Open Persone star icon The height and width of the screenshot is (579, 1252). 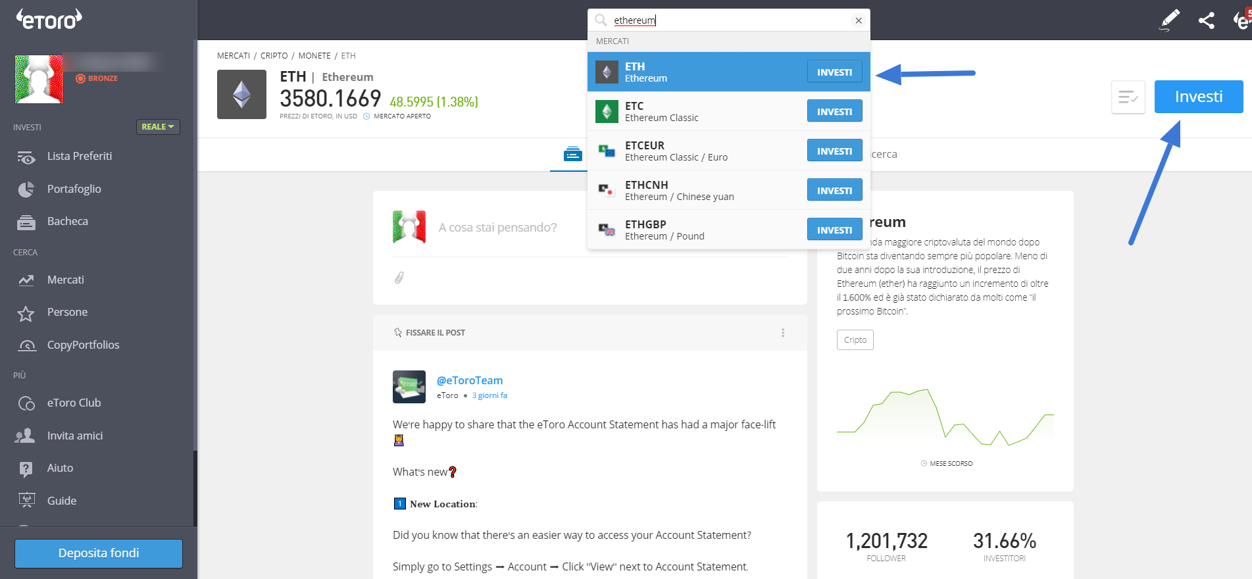[x=26, y=313]
